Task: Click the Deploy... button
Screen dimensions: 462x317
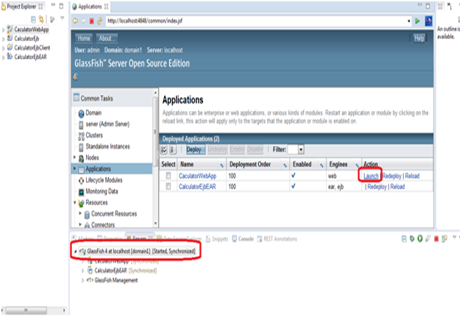Action: pos(196,149)
